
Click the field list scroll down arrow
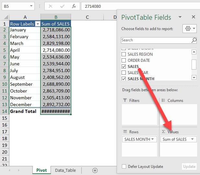pos(194,77)
